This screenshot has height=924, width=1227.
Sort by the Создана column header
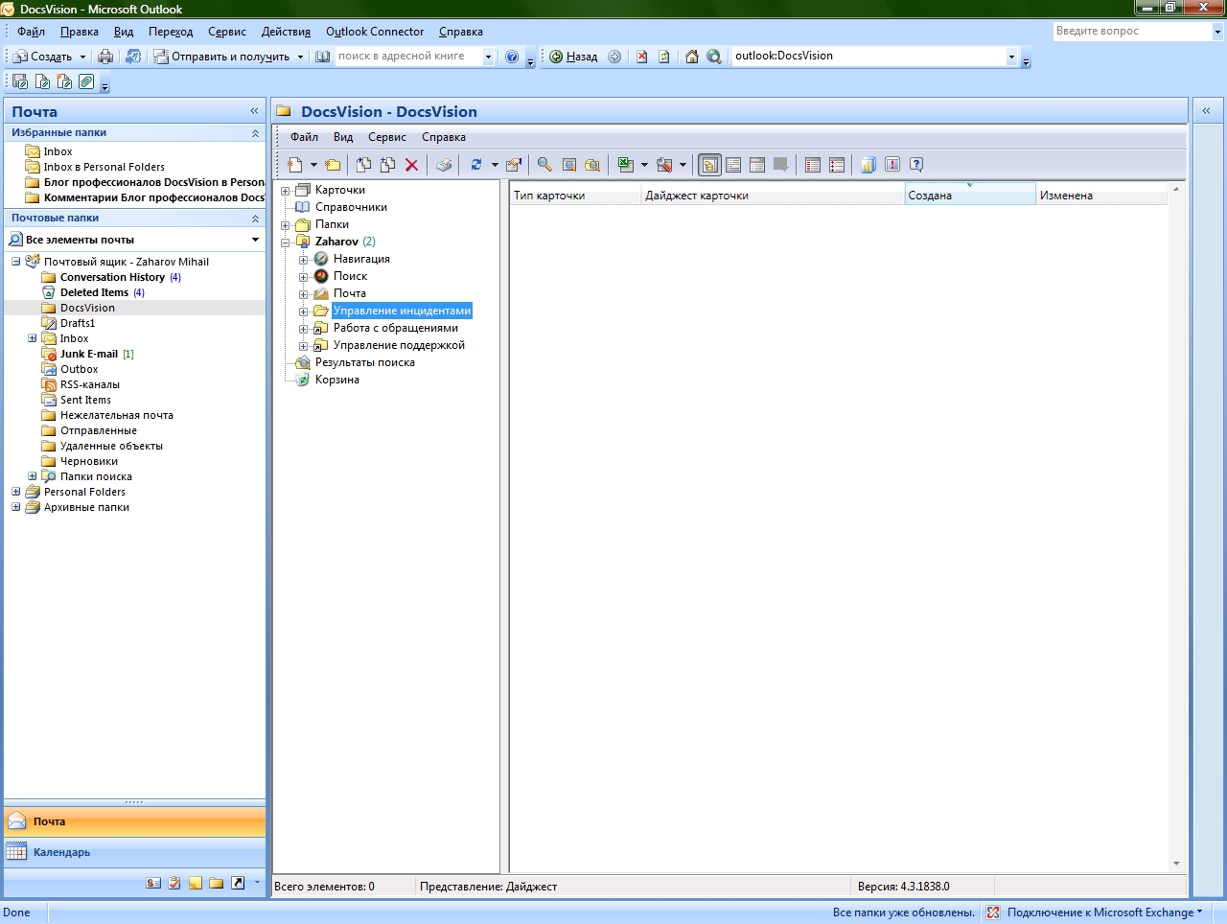[x=970, y=196]
